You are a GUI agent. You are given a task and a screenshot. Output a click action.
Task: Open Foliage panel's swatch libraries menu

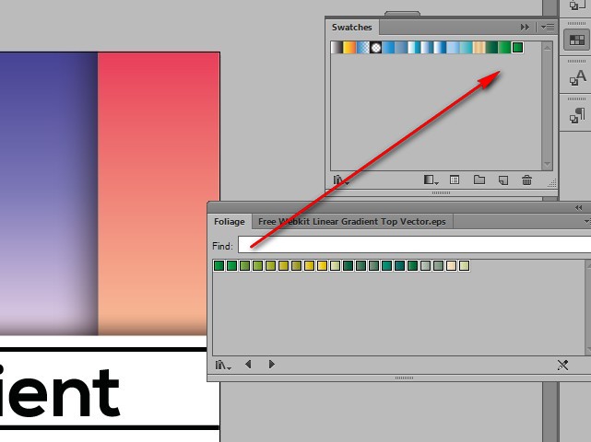click(223, 365)
